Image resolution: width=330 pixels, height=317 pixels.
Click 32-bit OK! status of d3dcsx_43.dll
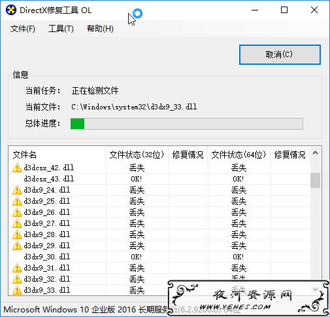(137, 179)
